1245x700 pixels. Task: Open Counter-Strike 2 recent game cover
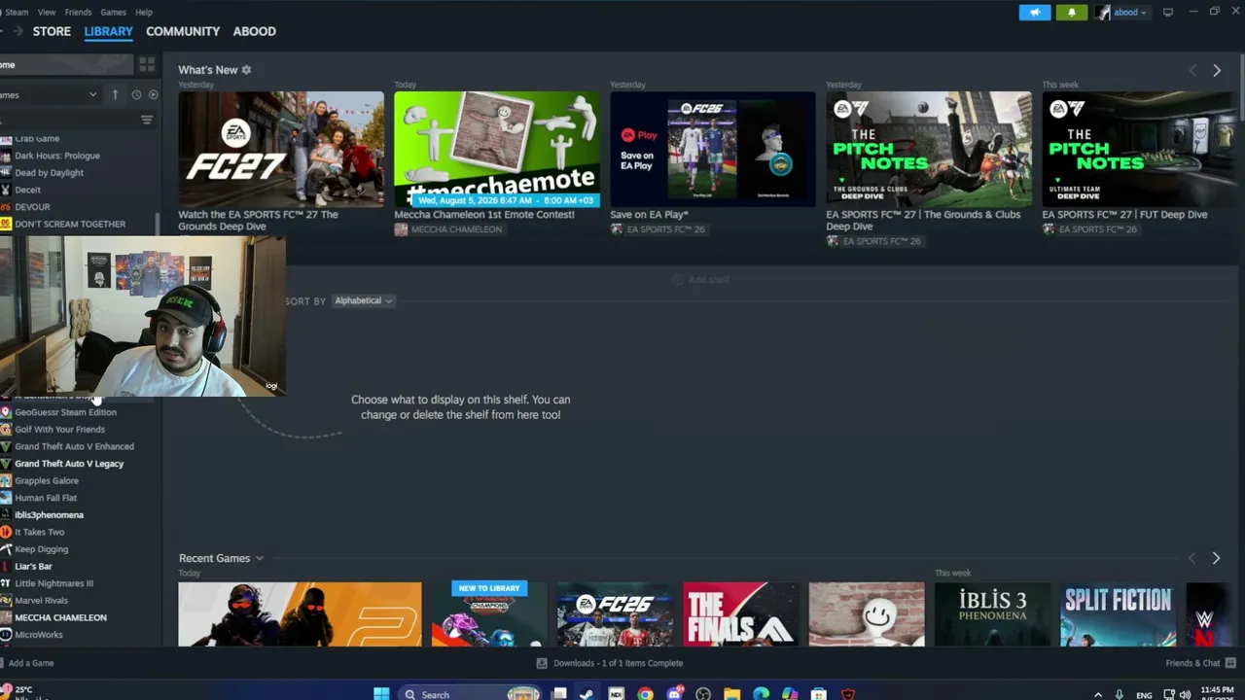tap(300, 614)
